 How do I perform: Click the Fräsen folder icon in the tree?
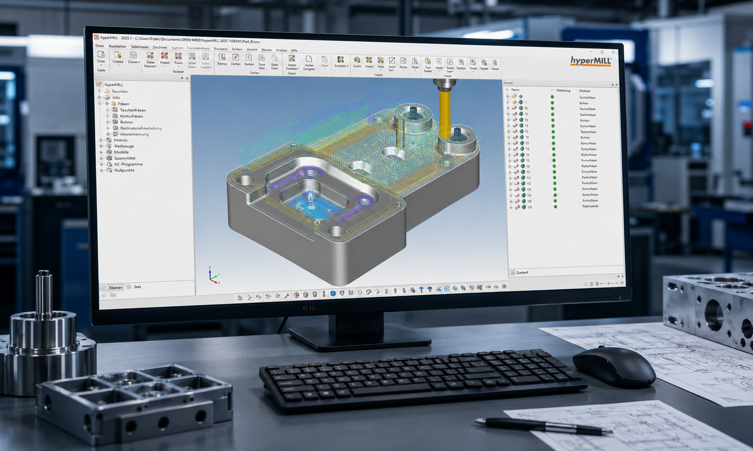(114, 104)
